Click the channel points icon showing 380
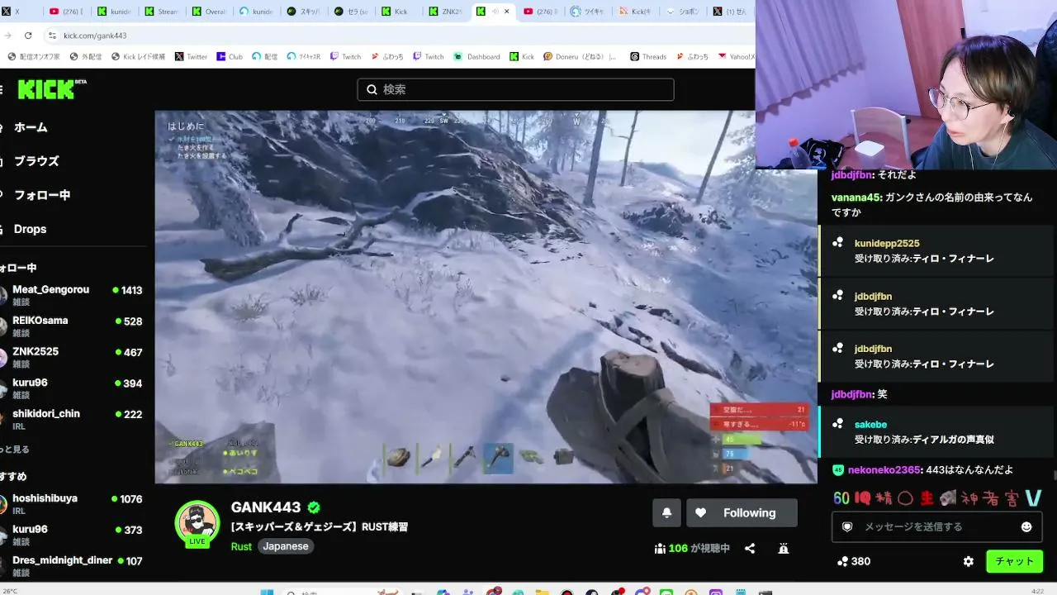 click(x=842, y=561)
